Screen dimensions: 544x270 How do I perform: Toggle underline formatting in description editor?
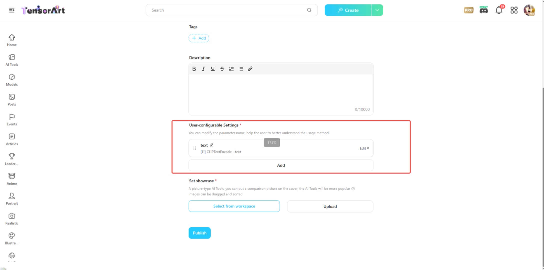pyautogui.click(x=213, y=69)
